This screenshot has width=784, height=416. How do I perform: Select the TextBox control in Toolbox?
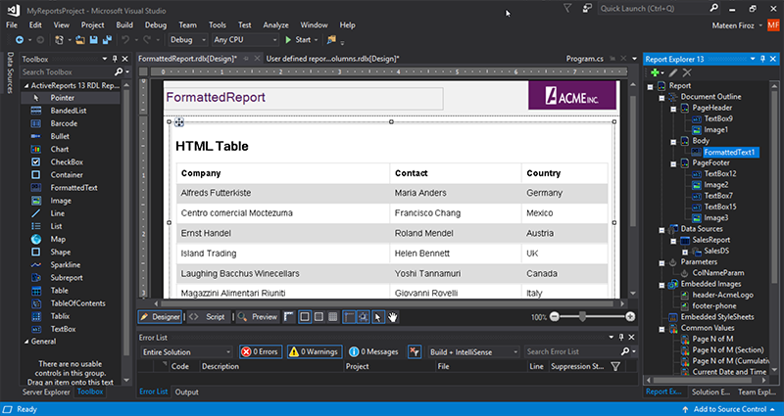coord(63,329)
